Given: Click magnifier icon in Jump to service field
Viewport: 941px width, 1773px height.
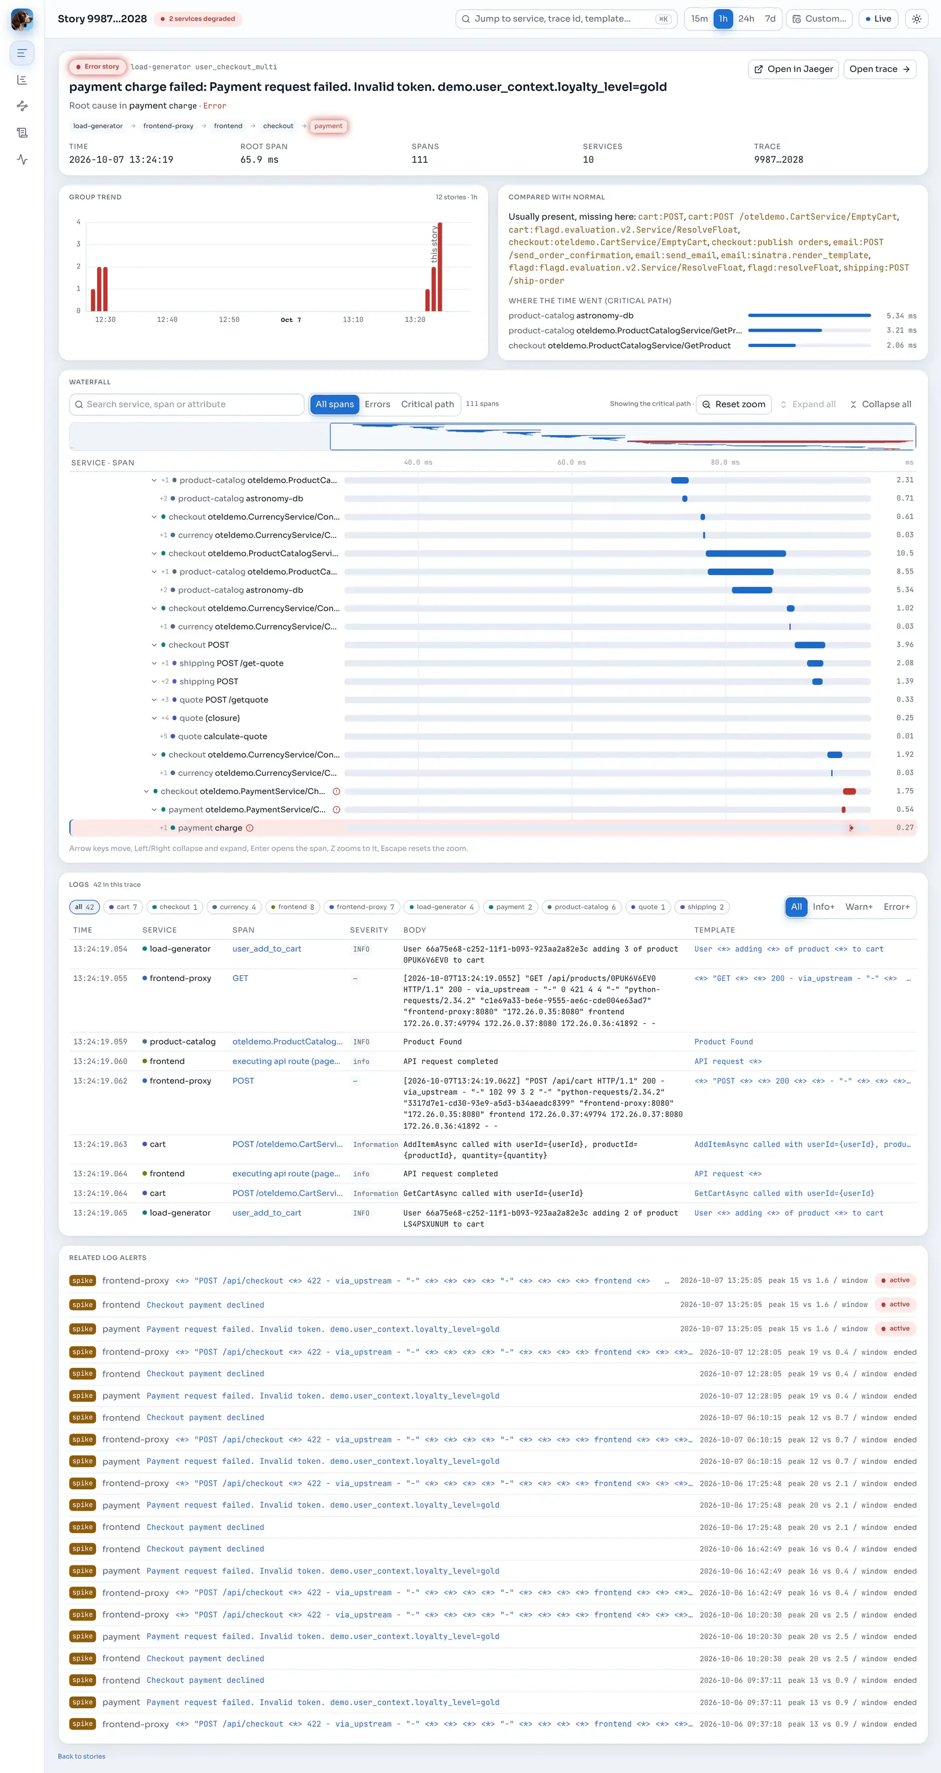Looking at the screenshot, I should [466, 19].
